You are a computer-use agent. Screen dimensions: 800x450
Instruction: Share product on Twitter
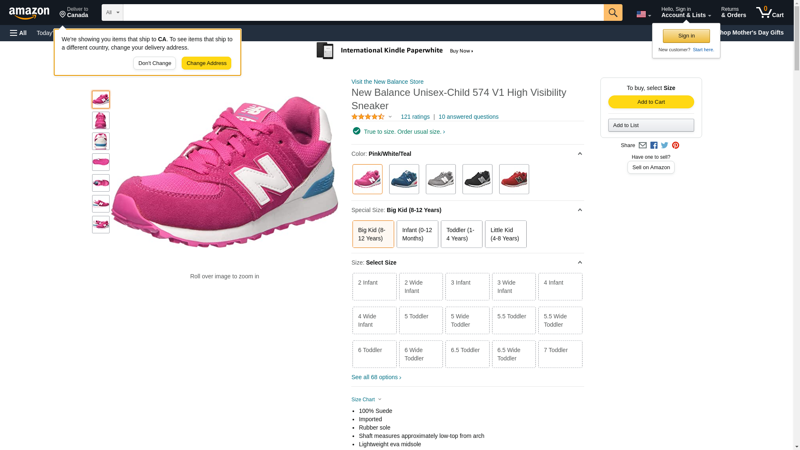(x=665, y=145)
